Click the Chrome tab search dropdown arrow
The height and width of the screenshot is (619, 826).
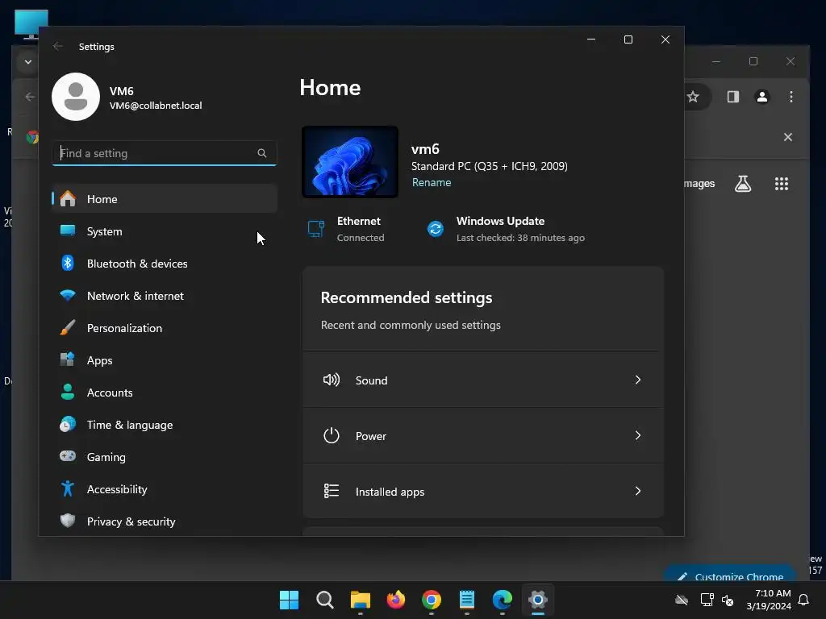point(28,62)
